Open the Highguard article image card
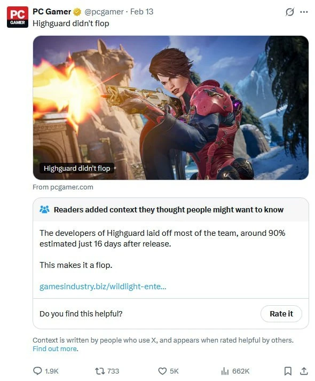Image resolution: width=315 pixels, height=381 pixels. point(171,108)
